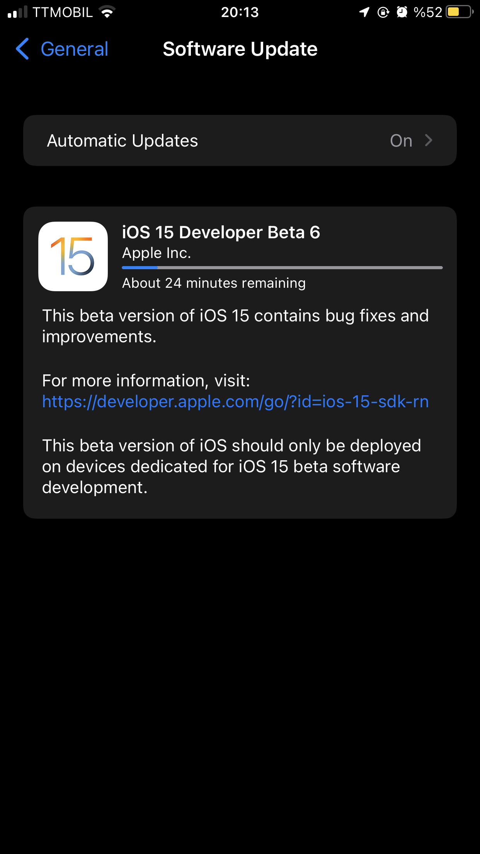Tap About 24 minutes remaining text
480x854 pixels.
tap(214, 283)
